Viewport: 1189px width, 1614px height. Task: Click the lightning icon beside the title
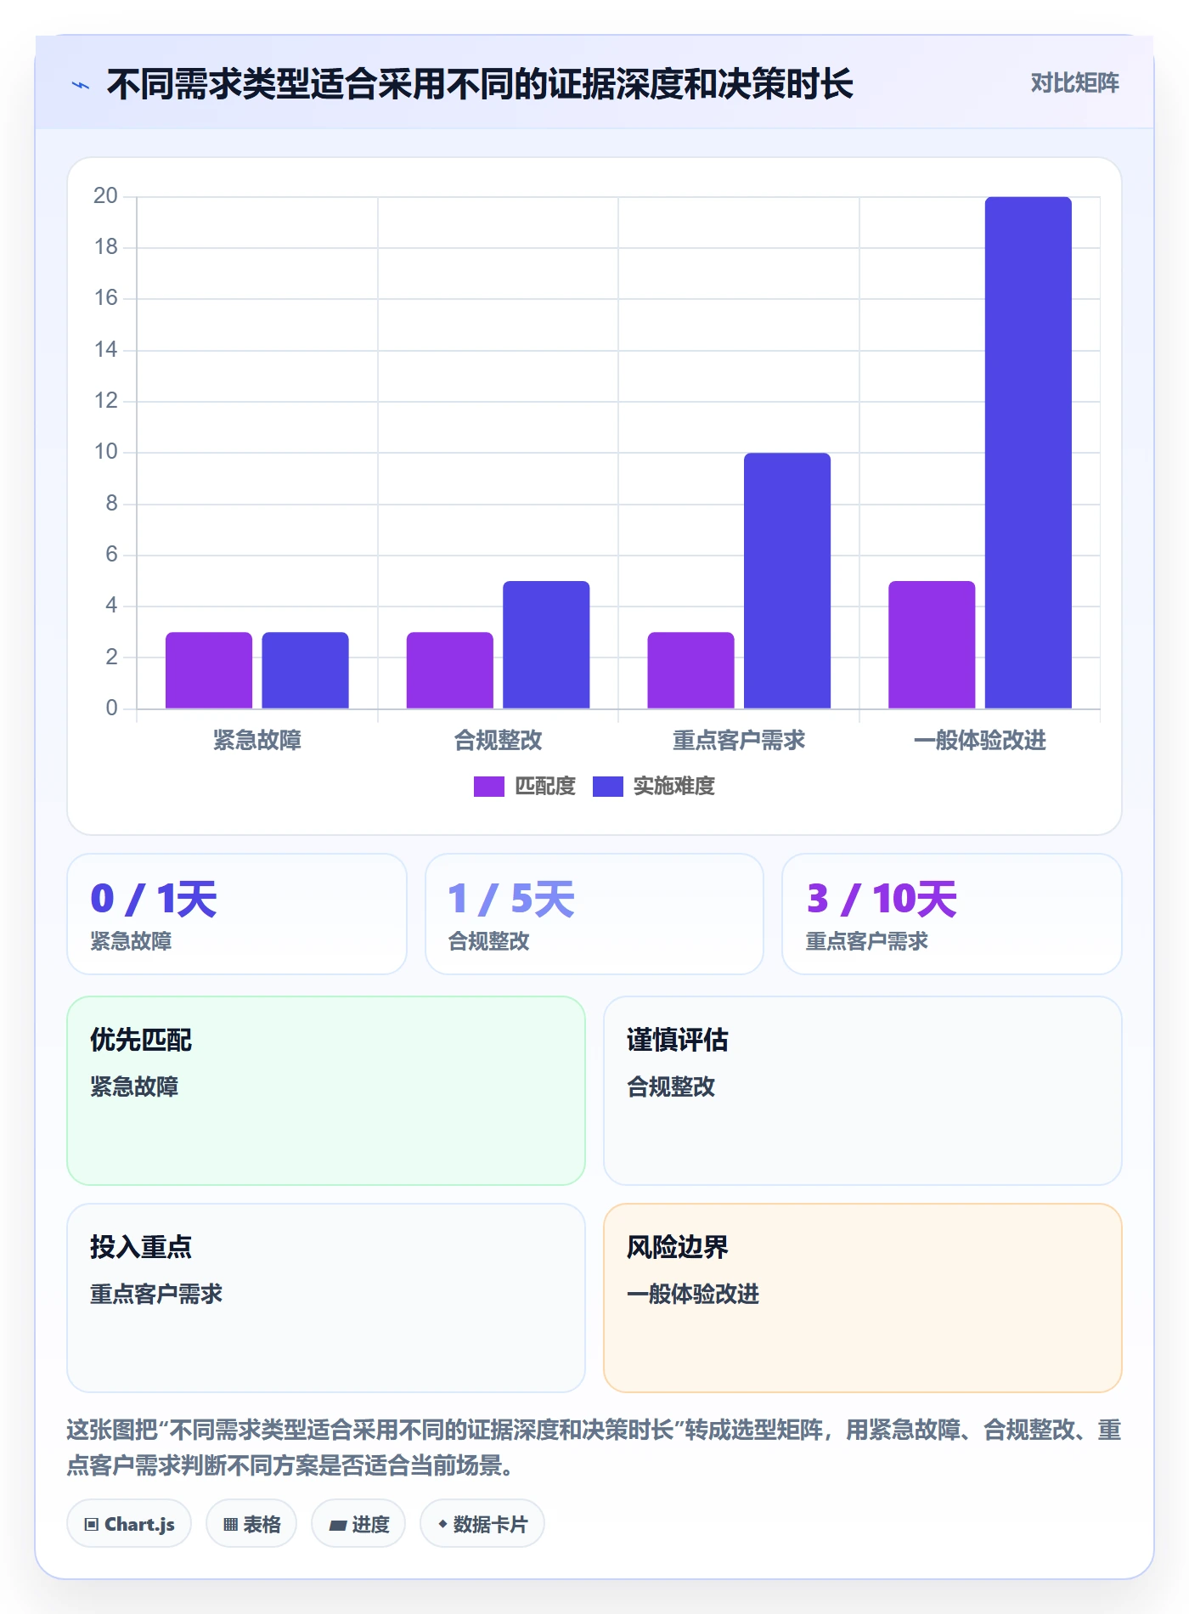81,85
